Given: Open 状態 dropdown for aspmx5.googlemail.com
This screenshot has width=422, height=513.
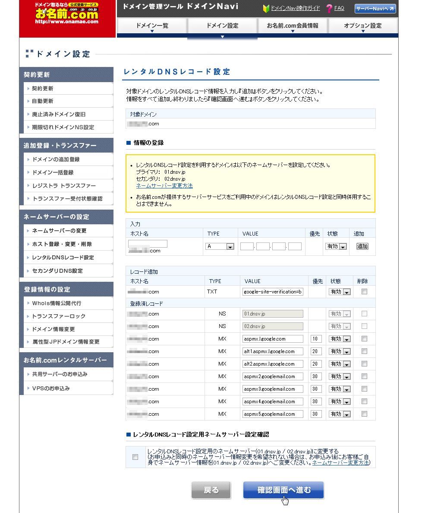Looking at the screenshot, I should tap(340, 414).
